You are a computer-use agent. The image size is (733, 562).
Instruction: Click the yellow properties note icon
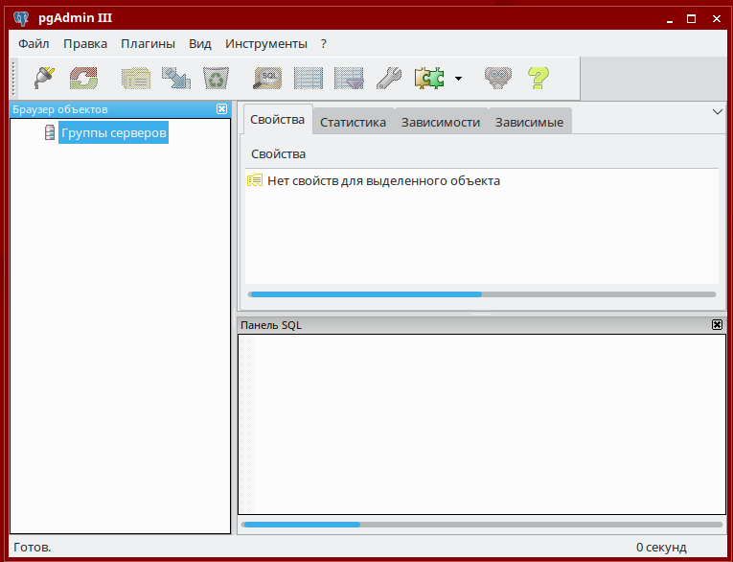255,180
